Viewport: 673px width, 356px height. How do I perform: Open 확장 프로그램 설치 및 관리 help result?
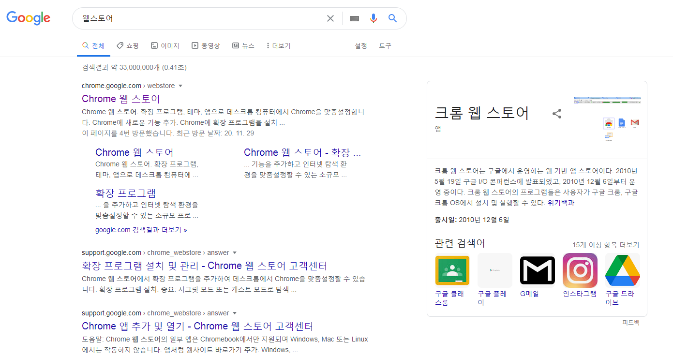[205, 266]
